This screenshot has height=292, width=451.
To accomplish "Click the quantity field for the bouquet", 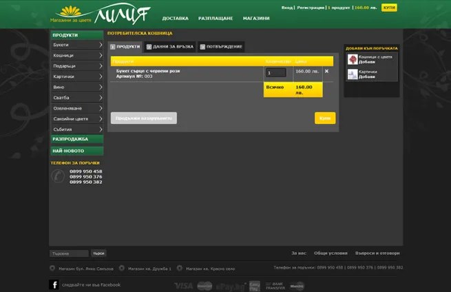I will click(276, 73).
